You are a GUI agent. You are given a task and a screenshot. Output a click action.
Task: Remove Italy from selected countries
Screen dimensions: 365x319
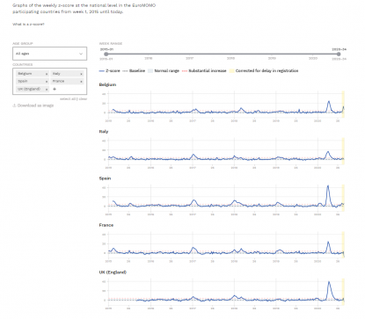click(81, 74)
